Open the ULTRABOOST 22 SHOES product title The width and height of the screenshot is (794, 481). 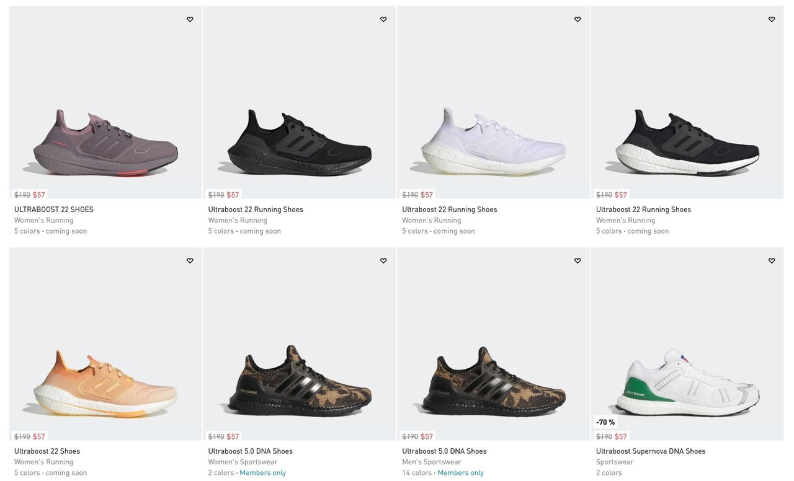coord(54,210)
